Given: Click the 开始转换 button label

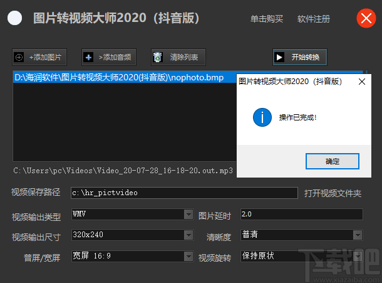Looking at the screenshot, I should click(x=306, y=57).
